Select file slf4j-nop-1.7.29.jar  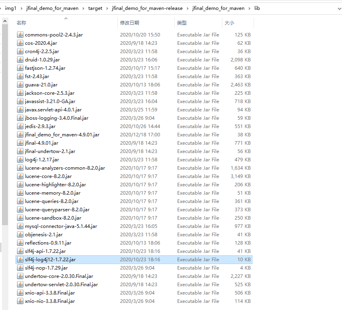coord(134,268)
